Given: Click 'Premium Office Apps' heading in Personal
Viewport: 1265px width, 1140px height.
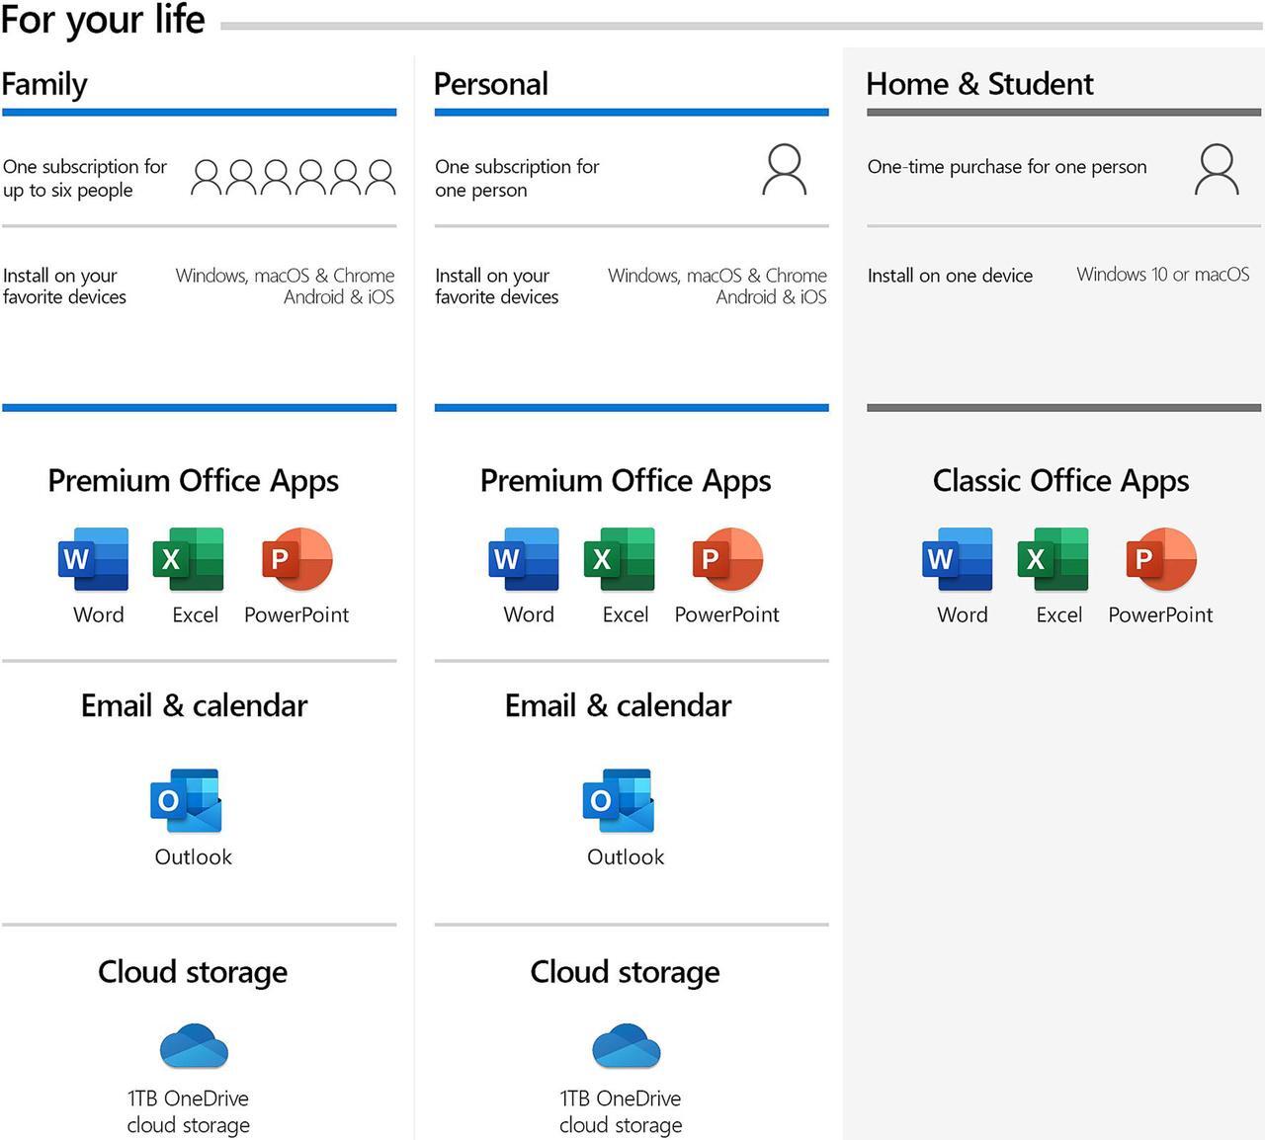Looking at the screenshot, I should click(x=626, y=481).
